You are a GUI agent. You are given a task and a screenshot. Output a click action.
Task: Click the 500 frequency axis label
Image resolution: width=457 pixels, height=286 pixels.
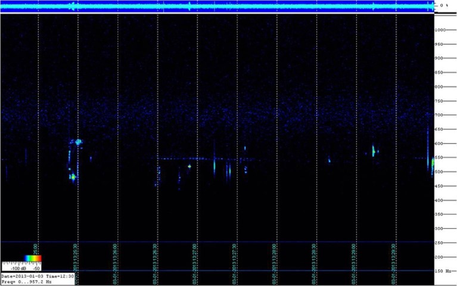[439, 172]
